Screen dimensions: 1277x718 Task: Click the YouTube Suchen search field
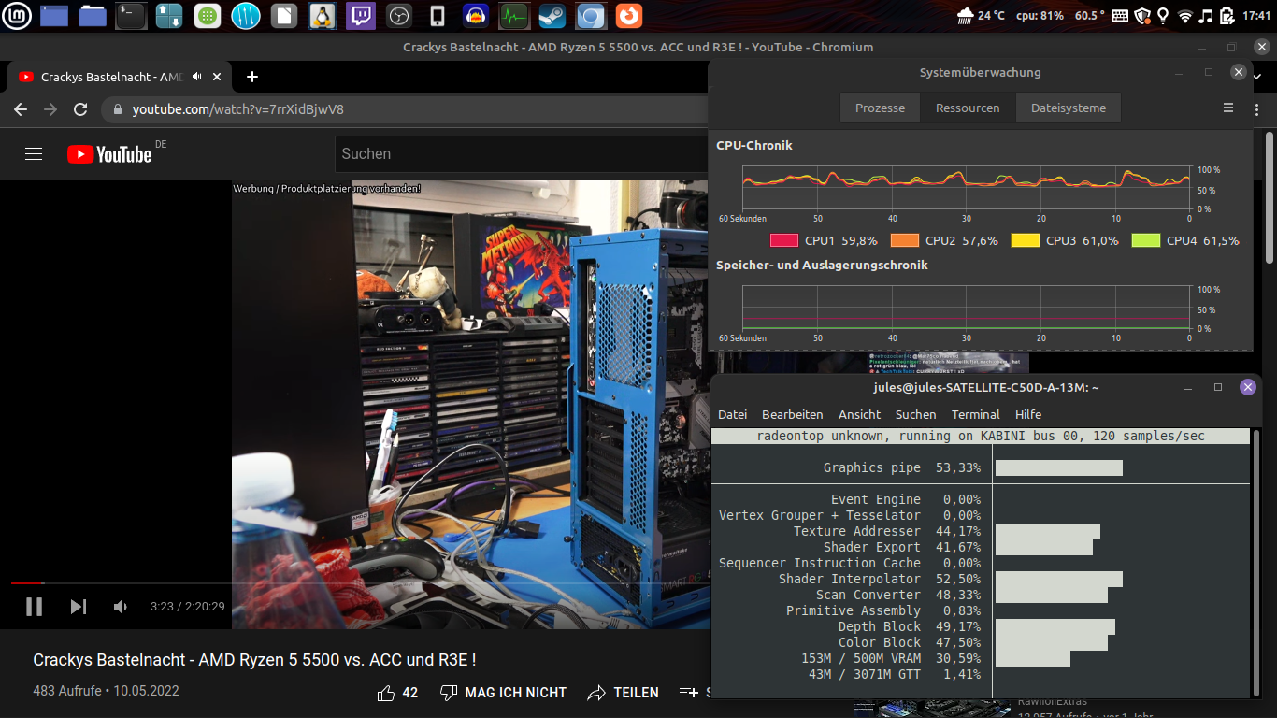(522, 153)
